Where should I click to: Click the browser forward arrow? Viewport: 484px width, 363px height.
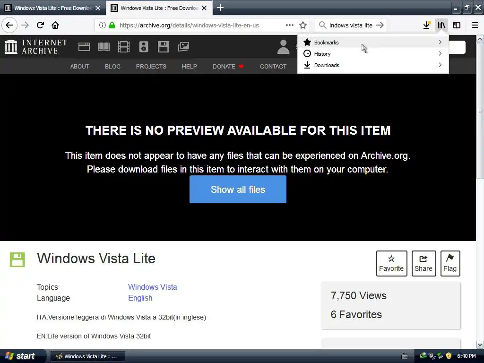25,25
